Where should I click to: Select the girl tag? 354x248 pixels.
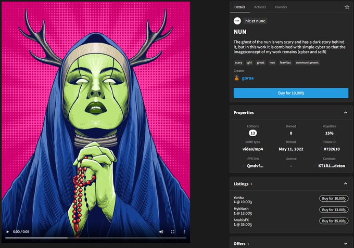coord(249,63)
